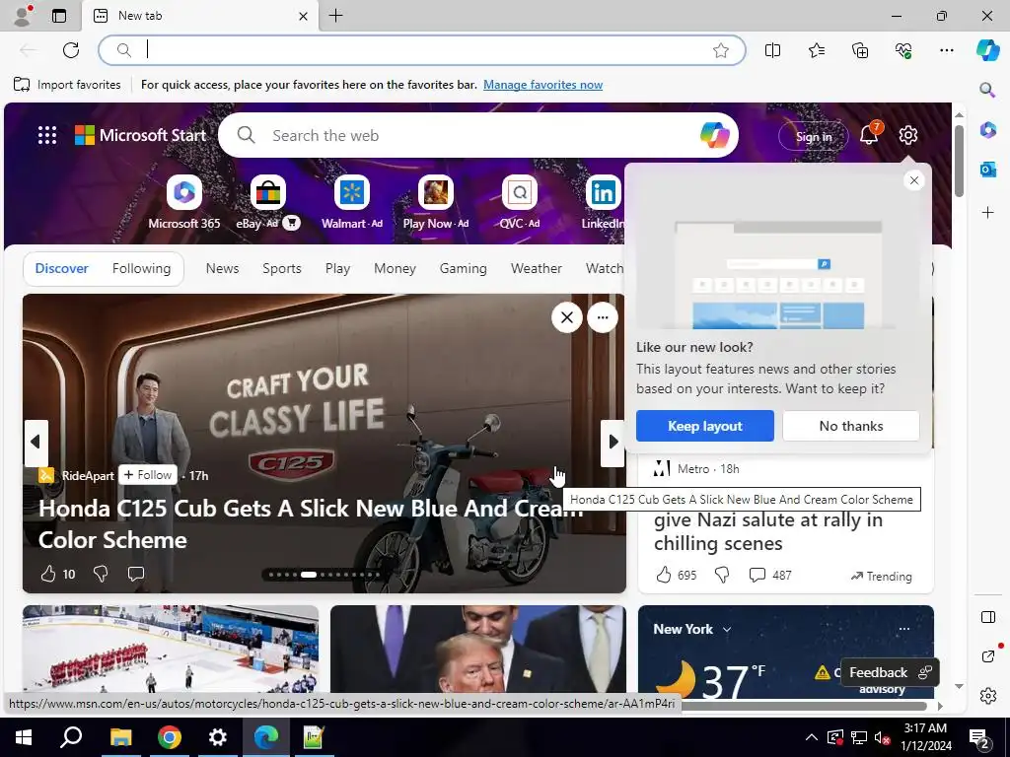Open Browser essentials heart icon
This screenshot has height=757, width=1010.
coord(903,50)
